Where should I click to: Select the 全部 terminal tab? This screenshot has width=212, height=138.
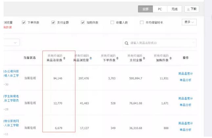tap(145, 9)
